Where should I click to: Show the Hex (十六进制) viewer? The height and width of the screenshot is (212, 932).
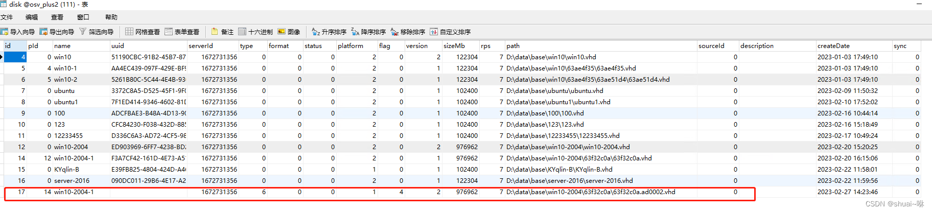pyautogui.click(x=255, y=32)
